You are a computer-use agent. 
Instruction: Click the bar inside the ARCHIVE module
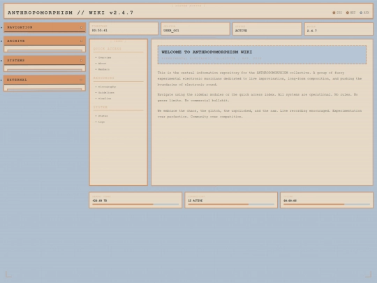45,51
